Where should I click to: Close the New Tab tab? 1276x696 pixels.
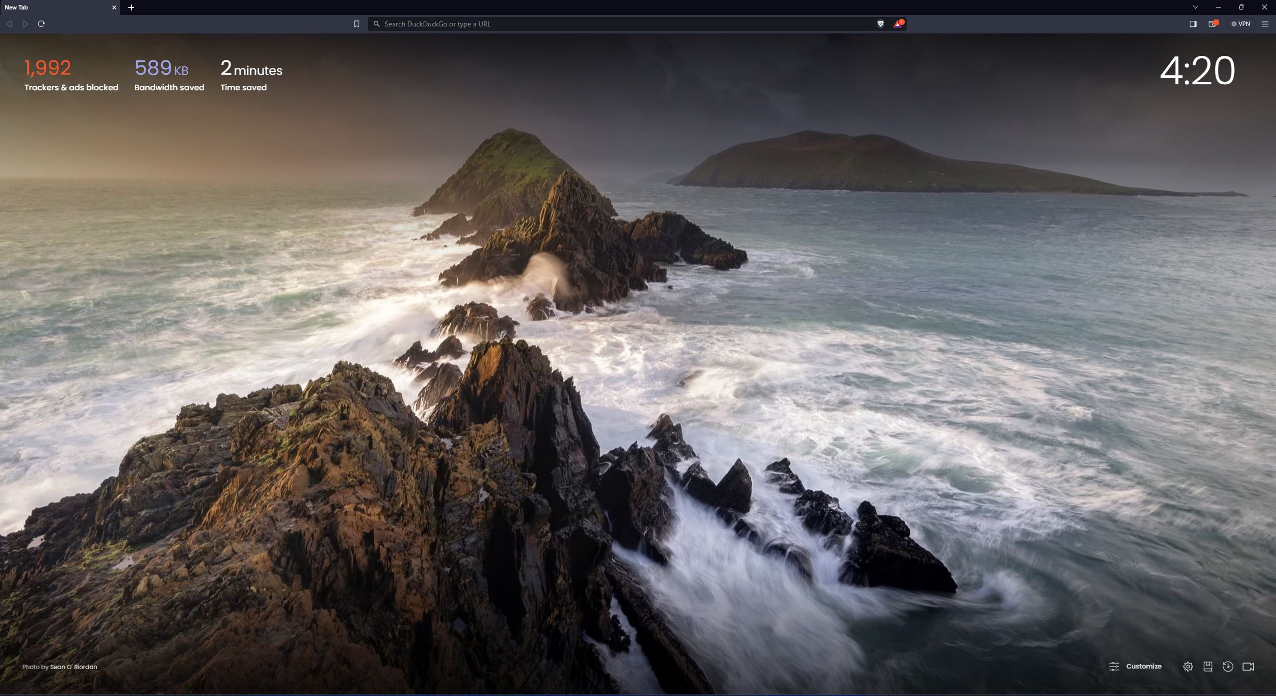114,7
